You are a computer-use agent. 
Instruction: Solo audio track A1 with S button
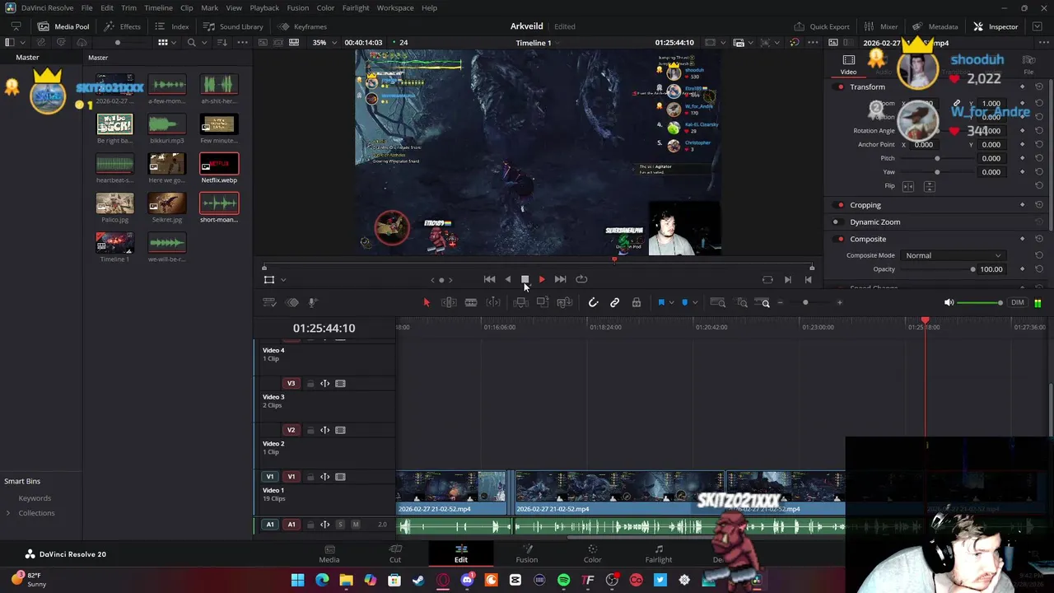point(339,525)
